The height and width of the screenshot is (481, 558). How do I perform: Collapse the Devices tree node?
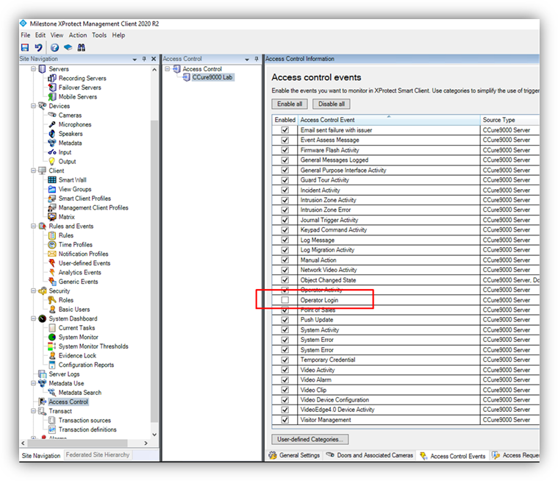(x=34, y=106)
